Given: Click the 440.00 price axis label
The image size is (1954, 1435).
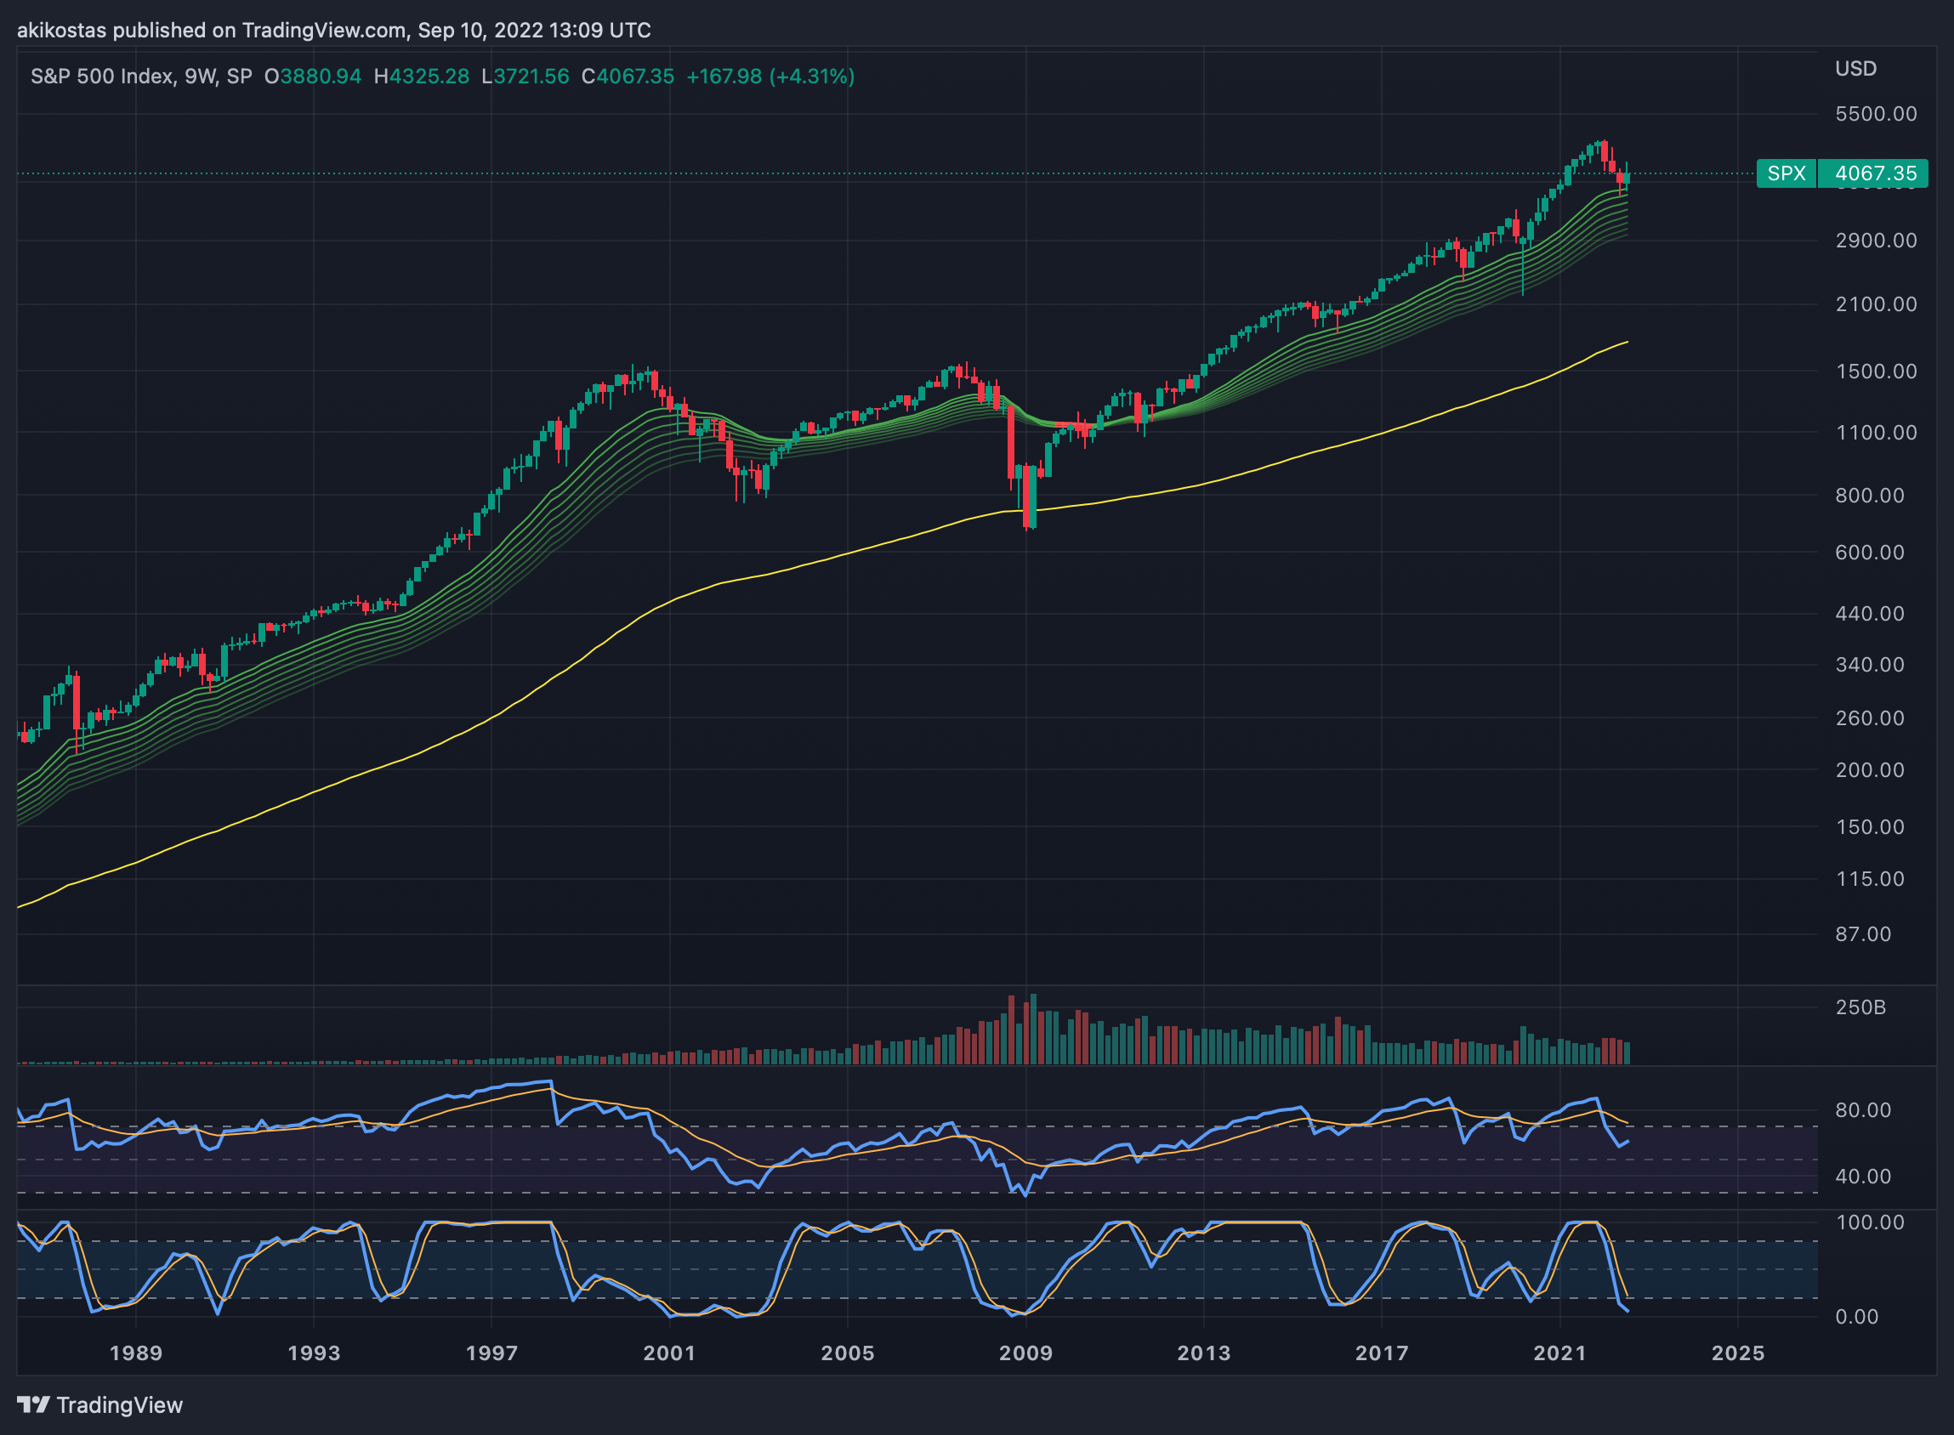Looking at the screenshot, I should tap(1870, 614).
